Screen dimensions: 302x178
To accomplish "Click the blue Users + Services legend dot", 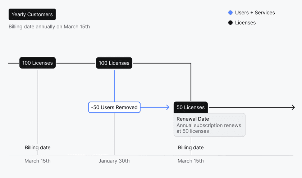I will tap(230, 13).
